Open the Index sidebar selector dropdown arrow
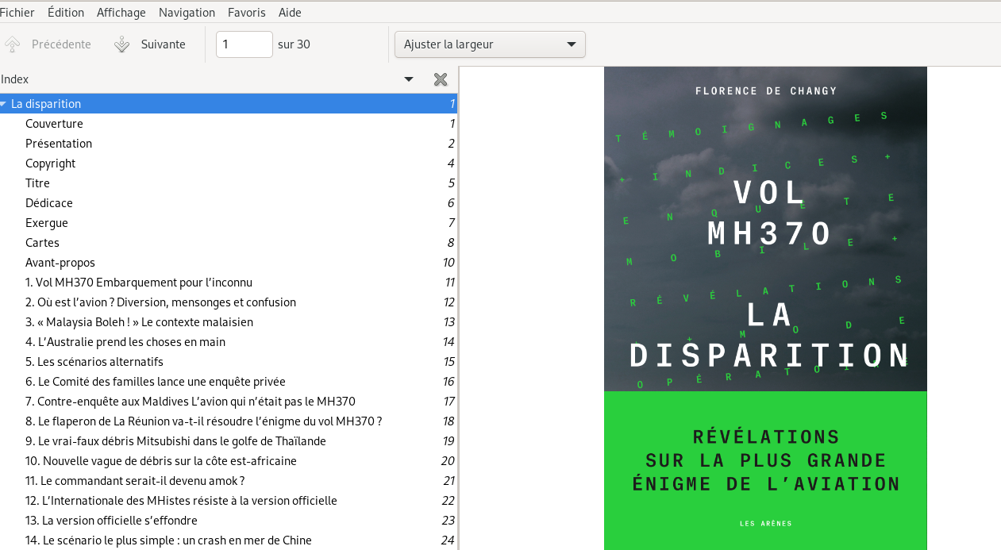Viewport: 1001px width, 550px height. (x=409, y=79)
